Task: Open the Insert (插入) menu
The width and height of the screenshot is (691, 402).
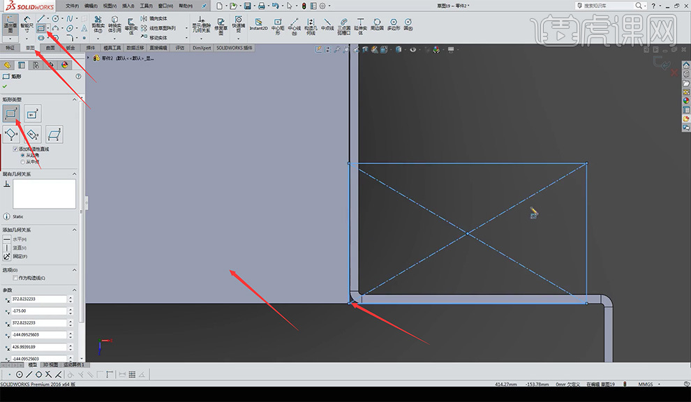Action: [128, 6]
